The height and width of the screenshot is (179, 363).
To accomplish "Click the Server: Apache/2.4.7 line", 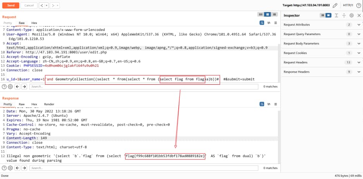I will (x=37, y=116).
